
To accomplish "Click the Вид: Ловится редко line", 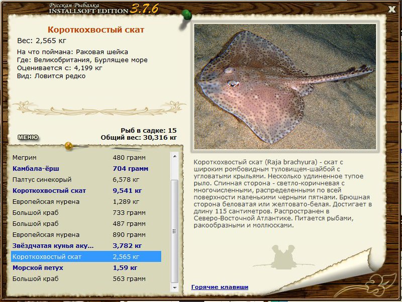I will (x=51, y=76).
